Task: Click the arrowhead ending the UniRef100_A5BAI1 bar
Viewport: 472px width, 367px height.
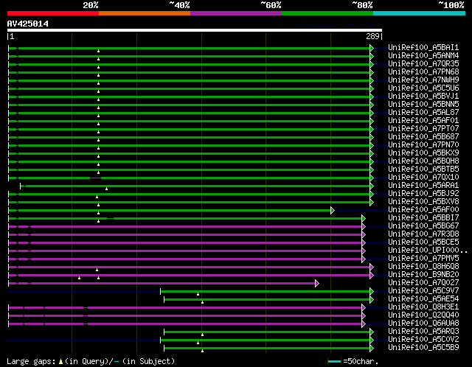Action: (x=372, y=48)
